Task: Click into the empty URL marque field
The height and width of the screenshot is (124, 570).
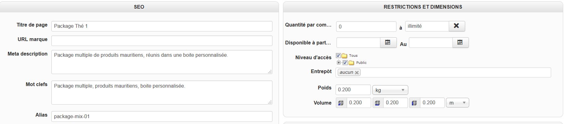Action: [x=162, y=41]
